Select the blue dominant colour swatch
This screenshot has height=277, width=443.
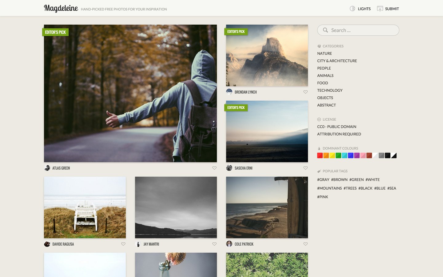click(x=351, y=155)
